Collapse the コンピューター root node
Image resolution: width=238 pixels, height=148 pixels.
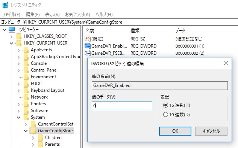[x=5, y=30]
